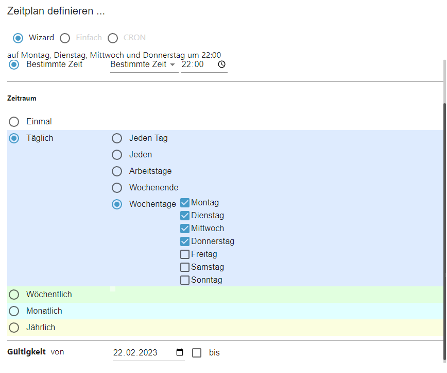Choose the Monatlich period option

tap(14, 311)
